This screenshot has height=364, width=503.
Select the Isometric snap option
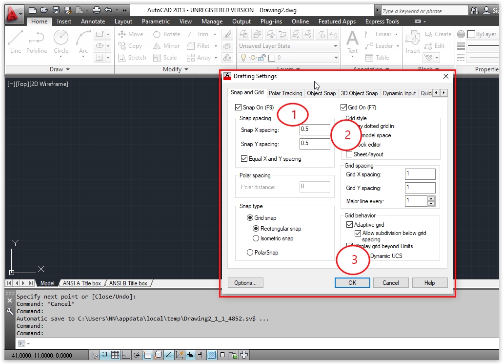(x=256, y=238)
